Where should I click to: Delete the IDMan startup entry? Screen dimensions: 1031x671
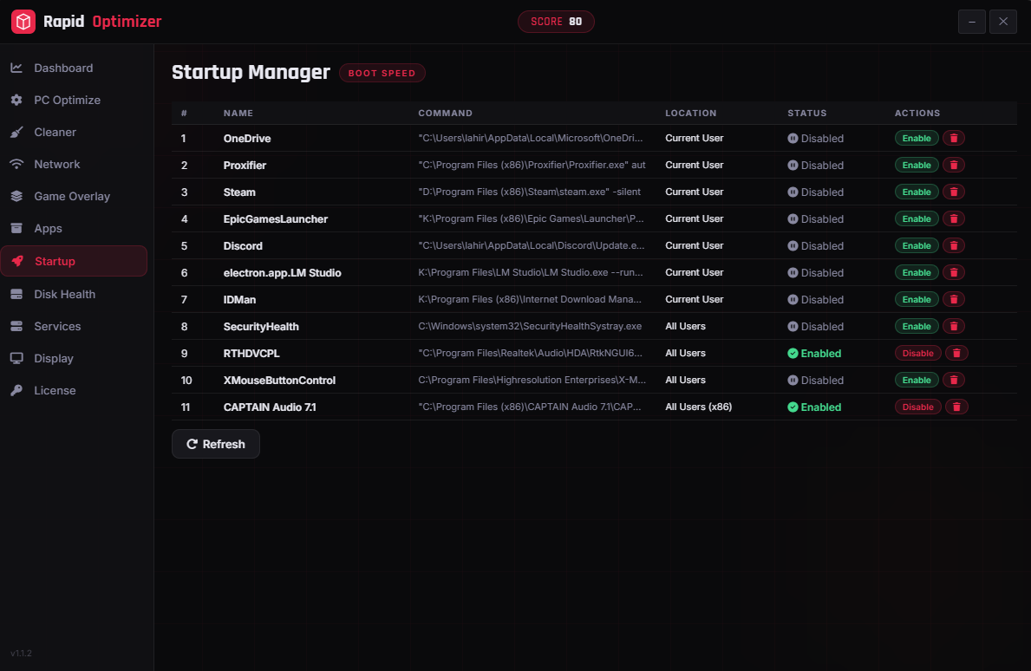[954, 300]
